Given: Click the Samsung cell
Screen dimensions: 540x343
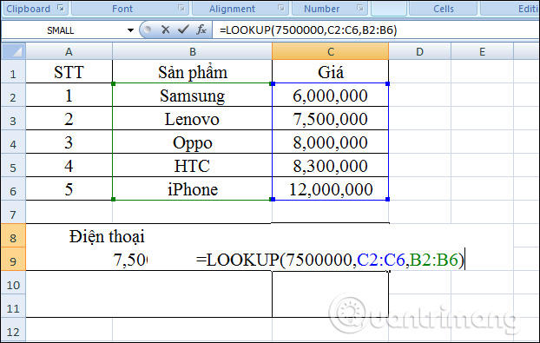Looking at the screenshot, I should click(192, 95).
